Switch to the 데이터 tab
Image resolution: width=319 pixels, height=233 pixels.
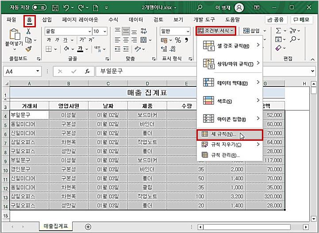pos(136,20)
